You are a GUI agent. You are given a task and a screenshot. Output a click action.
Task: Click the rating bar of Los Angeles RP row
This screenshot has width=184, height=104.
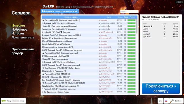tap(131, 80)
